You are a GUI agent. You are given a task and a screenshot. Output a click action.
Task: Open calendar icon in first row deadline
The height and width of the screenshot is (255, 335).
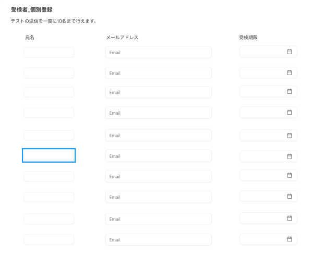(x=289, y=52)
